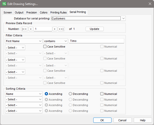Open second filter logical connector Select dropdown
Image resolution: width=154 pixels, height=125 pixels.
click(x=15, y=60)
